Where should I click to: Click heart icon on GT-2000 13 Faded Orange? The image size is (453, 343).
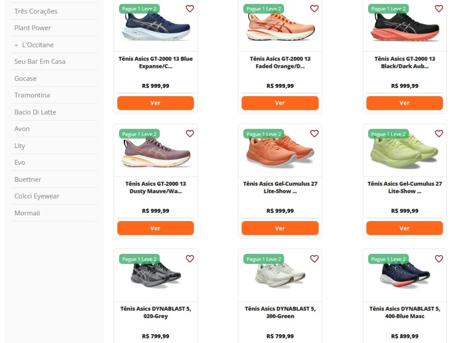[x=314, y=8]
